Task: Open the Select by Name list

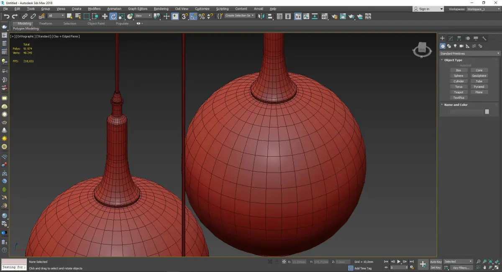Action: (78, 16)
